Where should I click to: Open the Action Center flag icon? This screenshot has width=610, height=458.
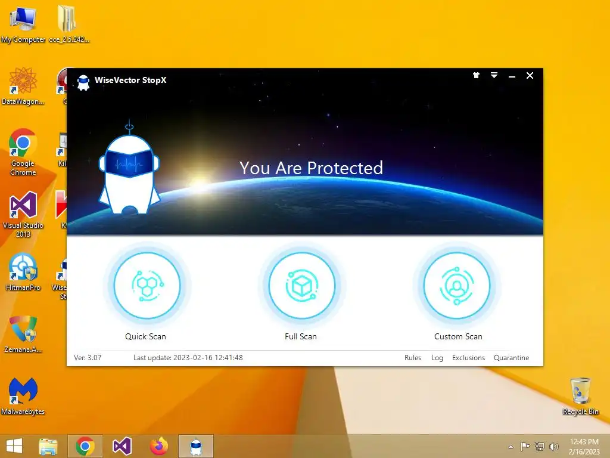coord(525,446)
